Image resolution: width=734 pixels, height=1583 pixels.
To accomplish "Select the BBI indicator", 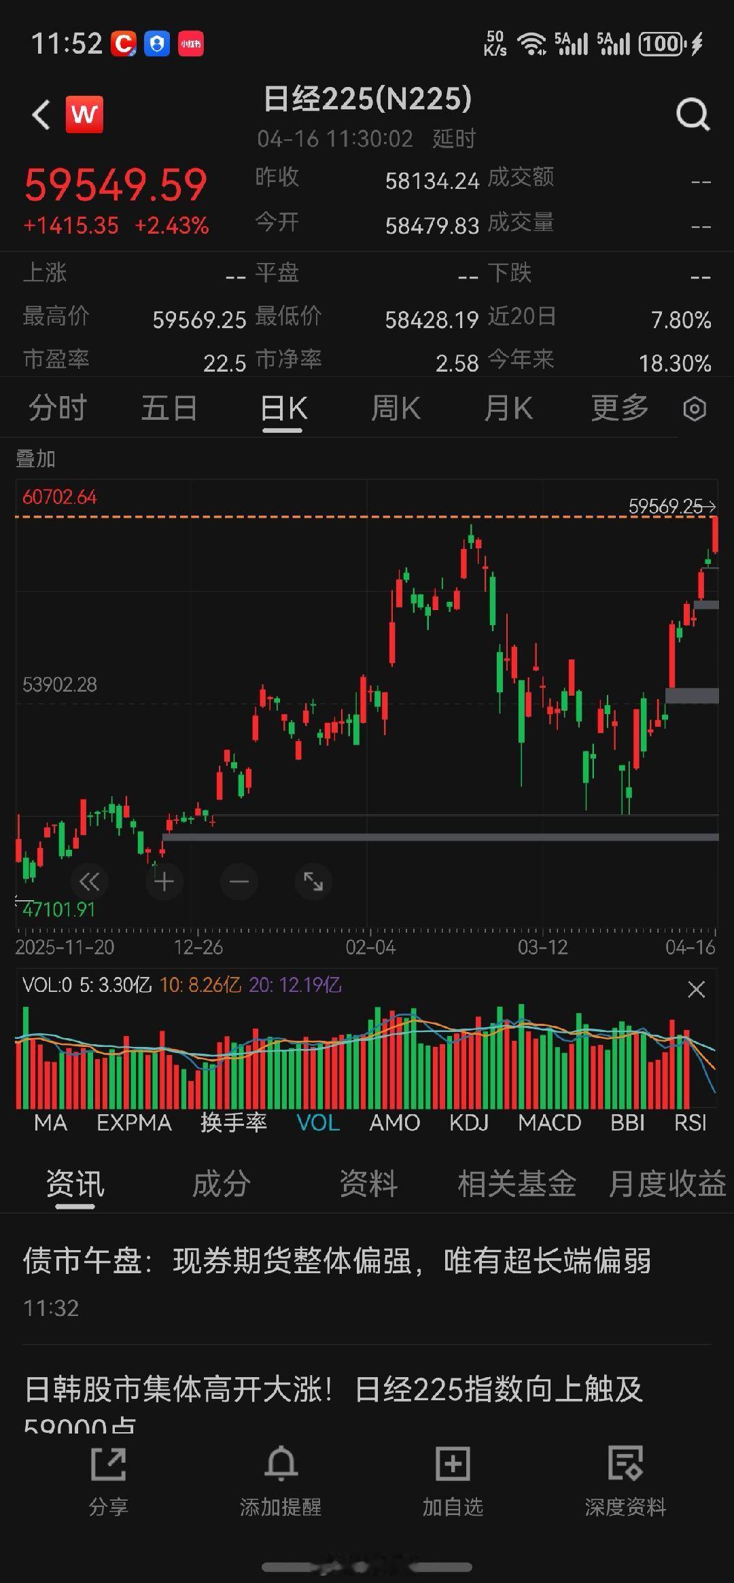I will click(627, 1122).
